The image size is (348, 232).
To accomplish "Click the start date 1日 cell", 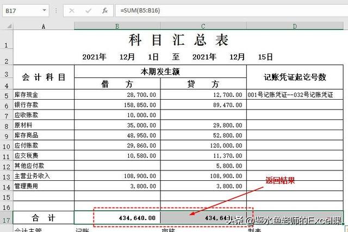I will click(x=153, y=57).
